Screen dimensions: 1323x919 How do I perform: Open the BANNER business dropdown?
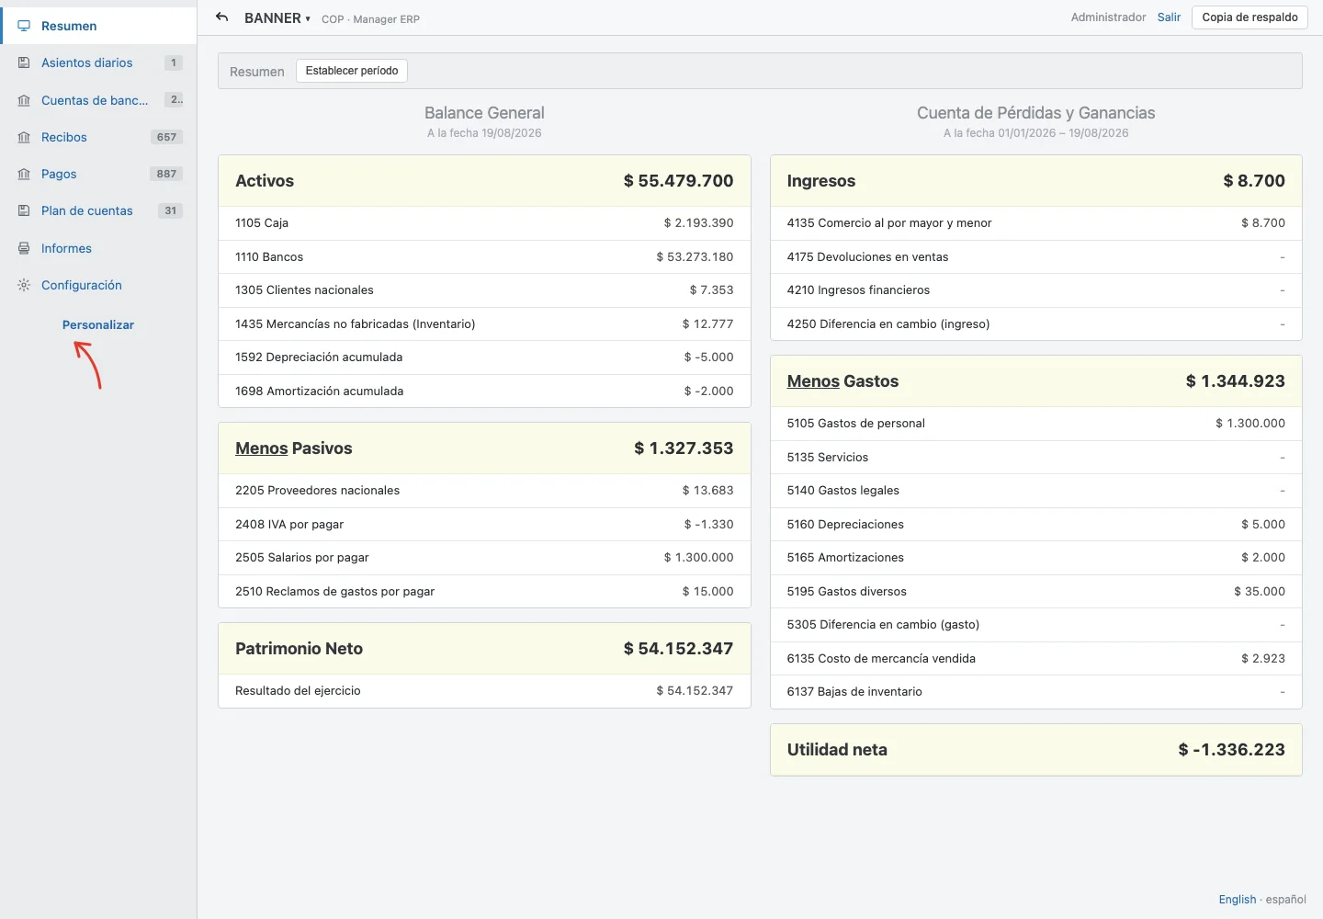277,18
